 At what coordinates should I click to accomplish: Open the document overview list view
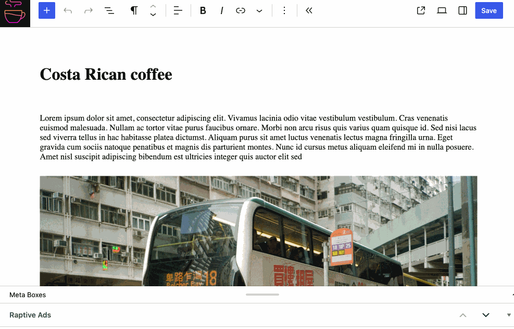click(x=109, y=10)
